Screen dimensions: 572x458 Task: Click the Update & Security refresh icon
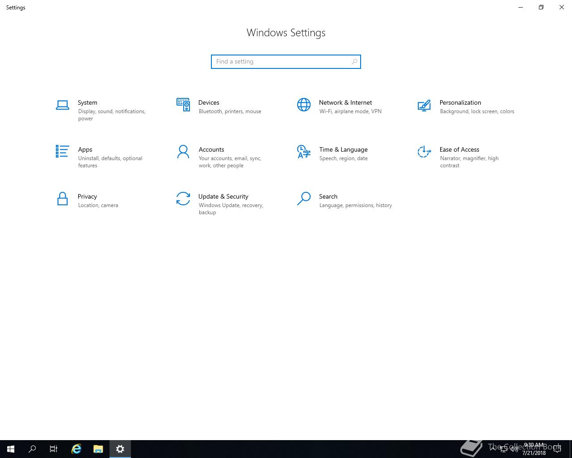click(x=183, y=199)
